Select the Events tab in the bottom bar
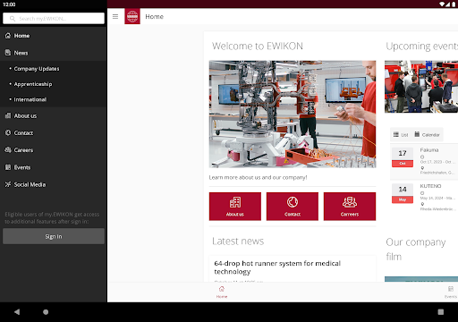The image size is (458, 322). coord(450,292)
